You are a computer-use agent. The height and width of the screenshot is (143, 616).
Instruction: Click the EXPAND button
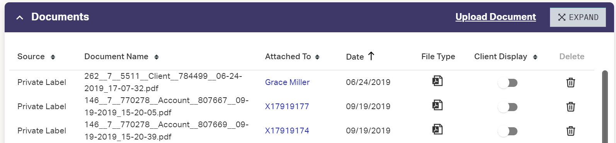pyautogui.click(x=578, y=17)
